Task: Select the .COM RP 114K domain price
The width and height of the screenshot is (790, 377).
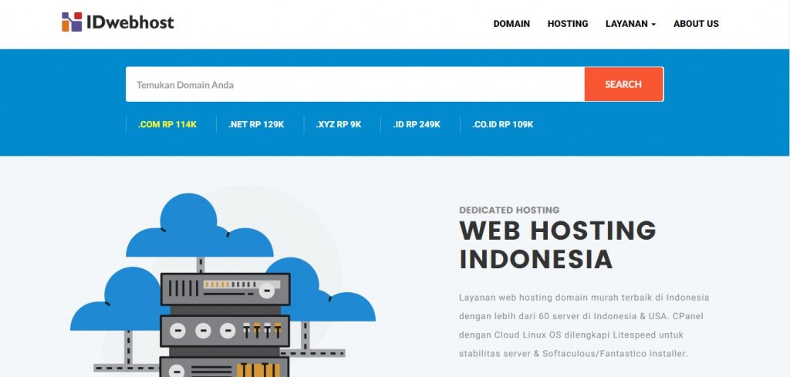Action: pos(167,124)
